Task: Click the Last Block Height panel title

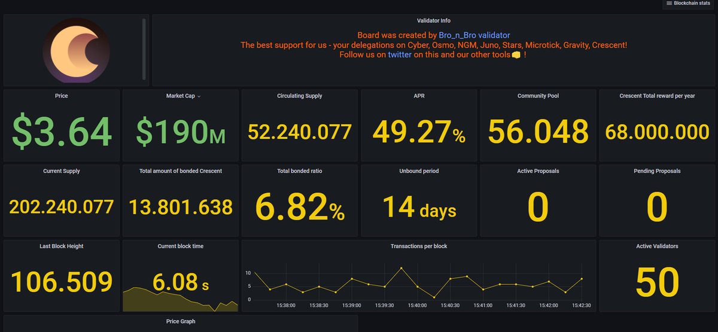Action: click(61, 246)
